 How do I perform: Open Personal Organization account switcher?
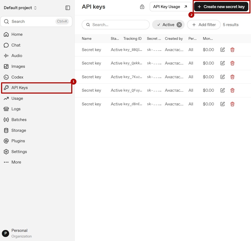pos(17,233)
